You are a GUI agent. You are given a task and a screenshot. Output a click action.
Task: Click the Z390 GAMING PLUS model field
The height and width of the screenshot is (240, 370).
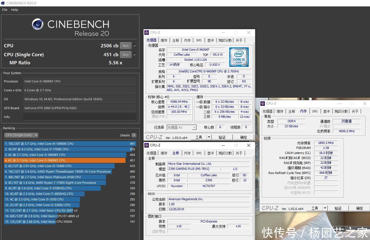click(x=194, y=169)
